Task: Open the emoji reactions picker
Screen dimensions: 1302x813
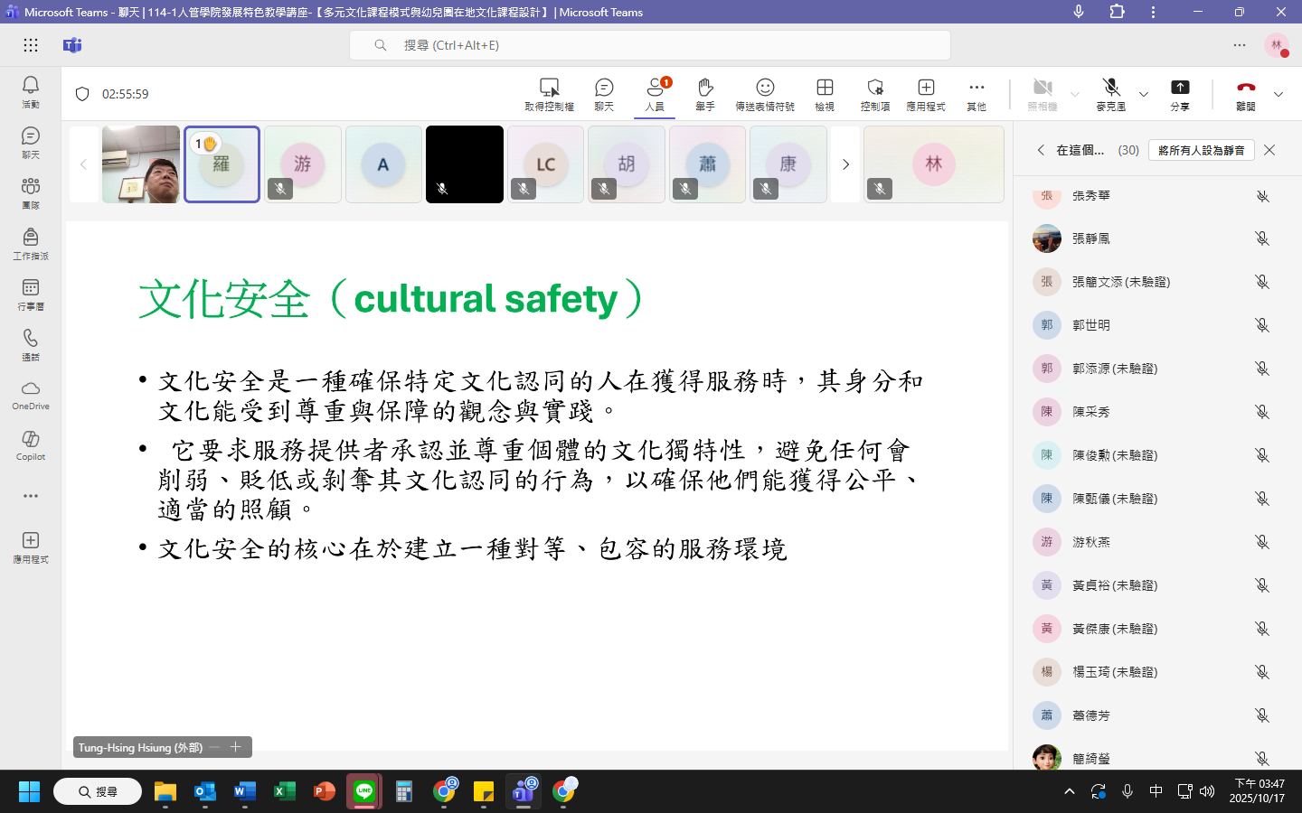Action: 765,93
